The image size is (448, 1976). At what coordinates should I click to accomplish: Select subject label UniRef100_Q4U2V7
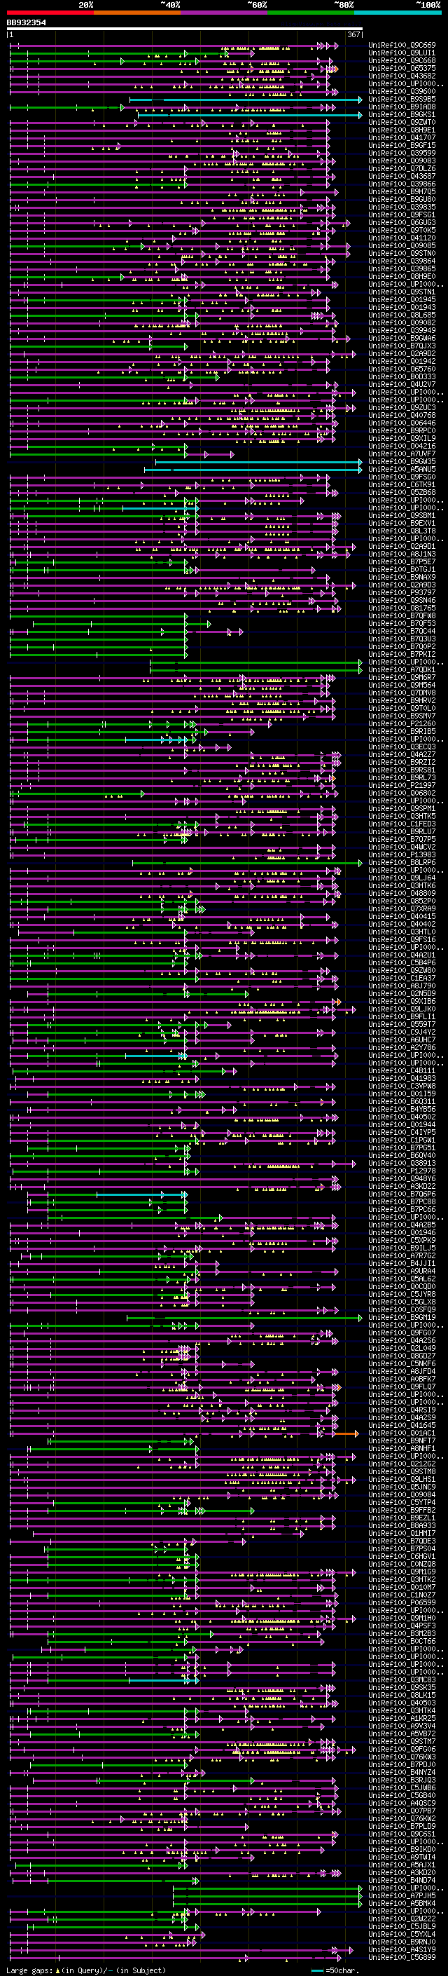coord(402,384)
